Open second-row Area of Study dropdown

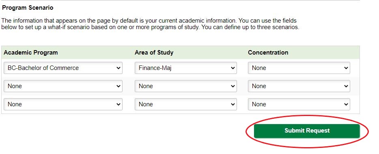pos(185,86)
